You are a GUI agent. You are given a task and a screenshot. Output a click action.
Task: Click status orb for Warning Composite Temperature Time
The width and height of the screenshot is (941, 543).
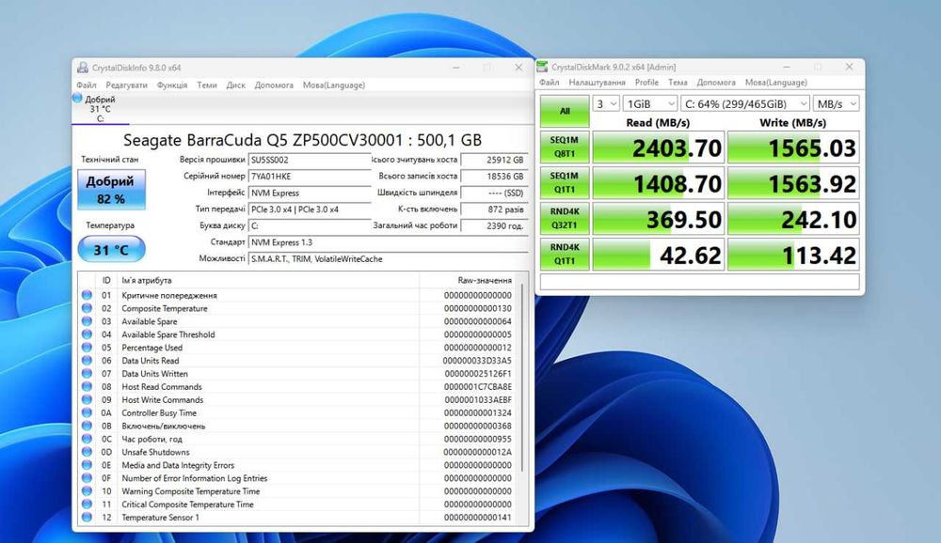tap(87, 491)
